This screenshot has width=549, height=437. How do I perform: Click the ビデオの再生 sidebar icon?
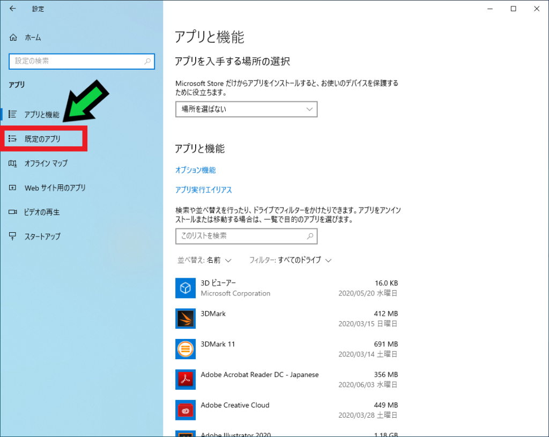point(12,212)
